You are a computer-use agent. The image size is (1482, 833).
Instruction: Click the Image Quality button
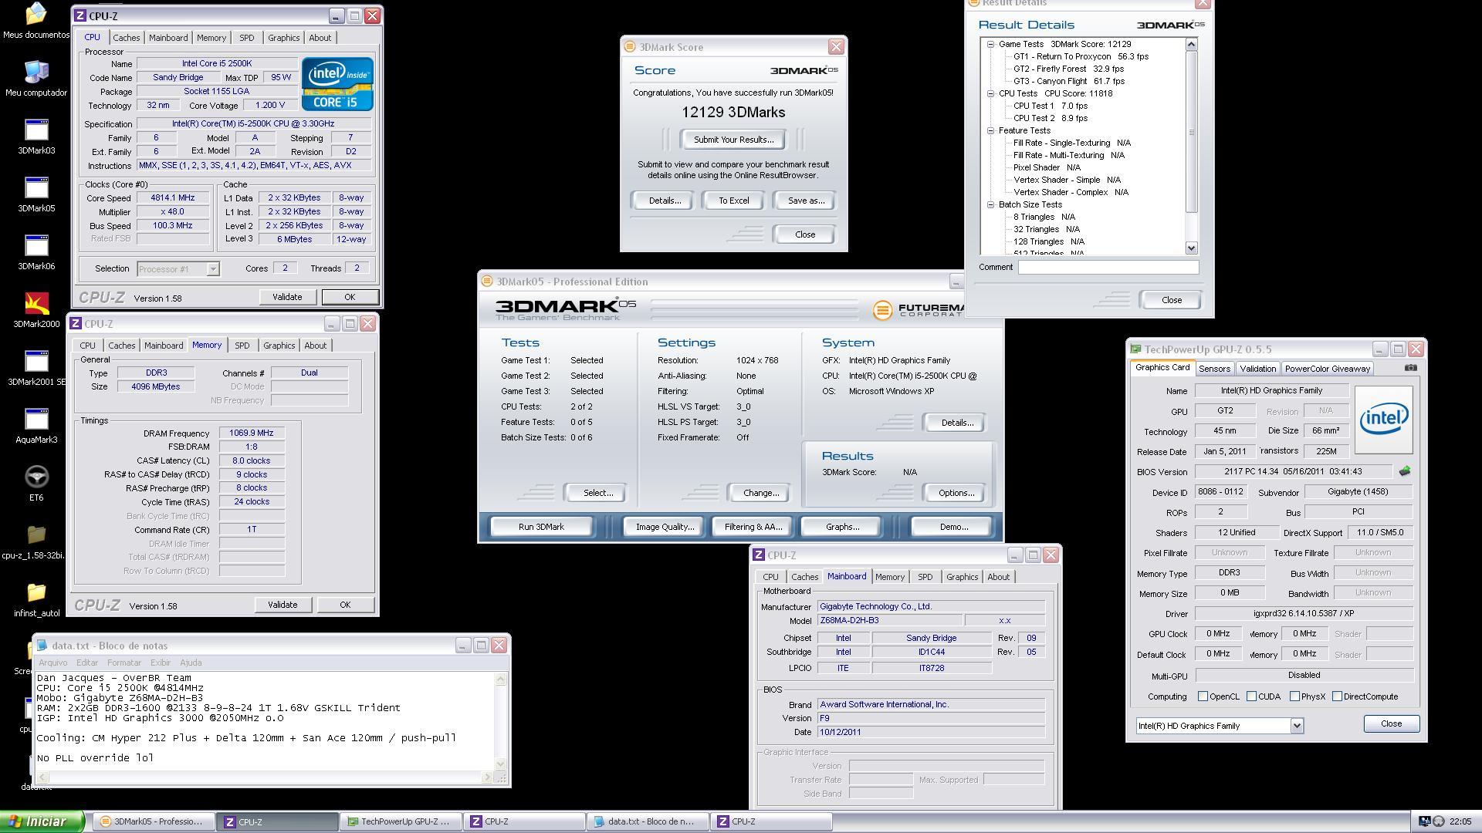(x=665, y=527)
